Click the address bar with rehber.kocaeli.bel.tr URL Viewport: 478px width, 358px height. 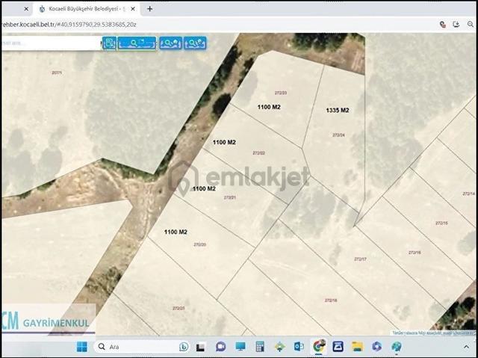tap(69, 25)
